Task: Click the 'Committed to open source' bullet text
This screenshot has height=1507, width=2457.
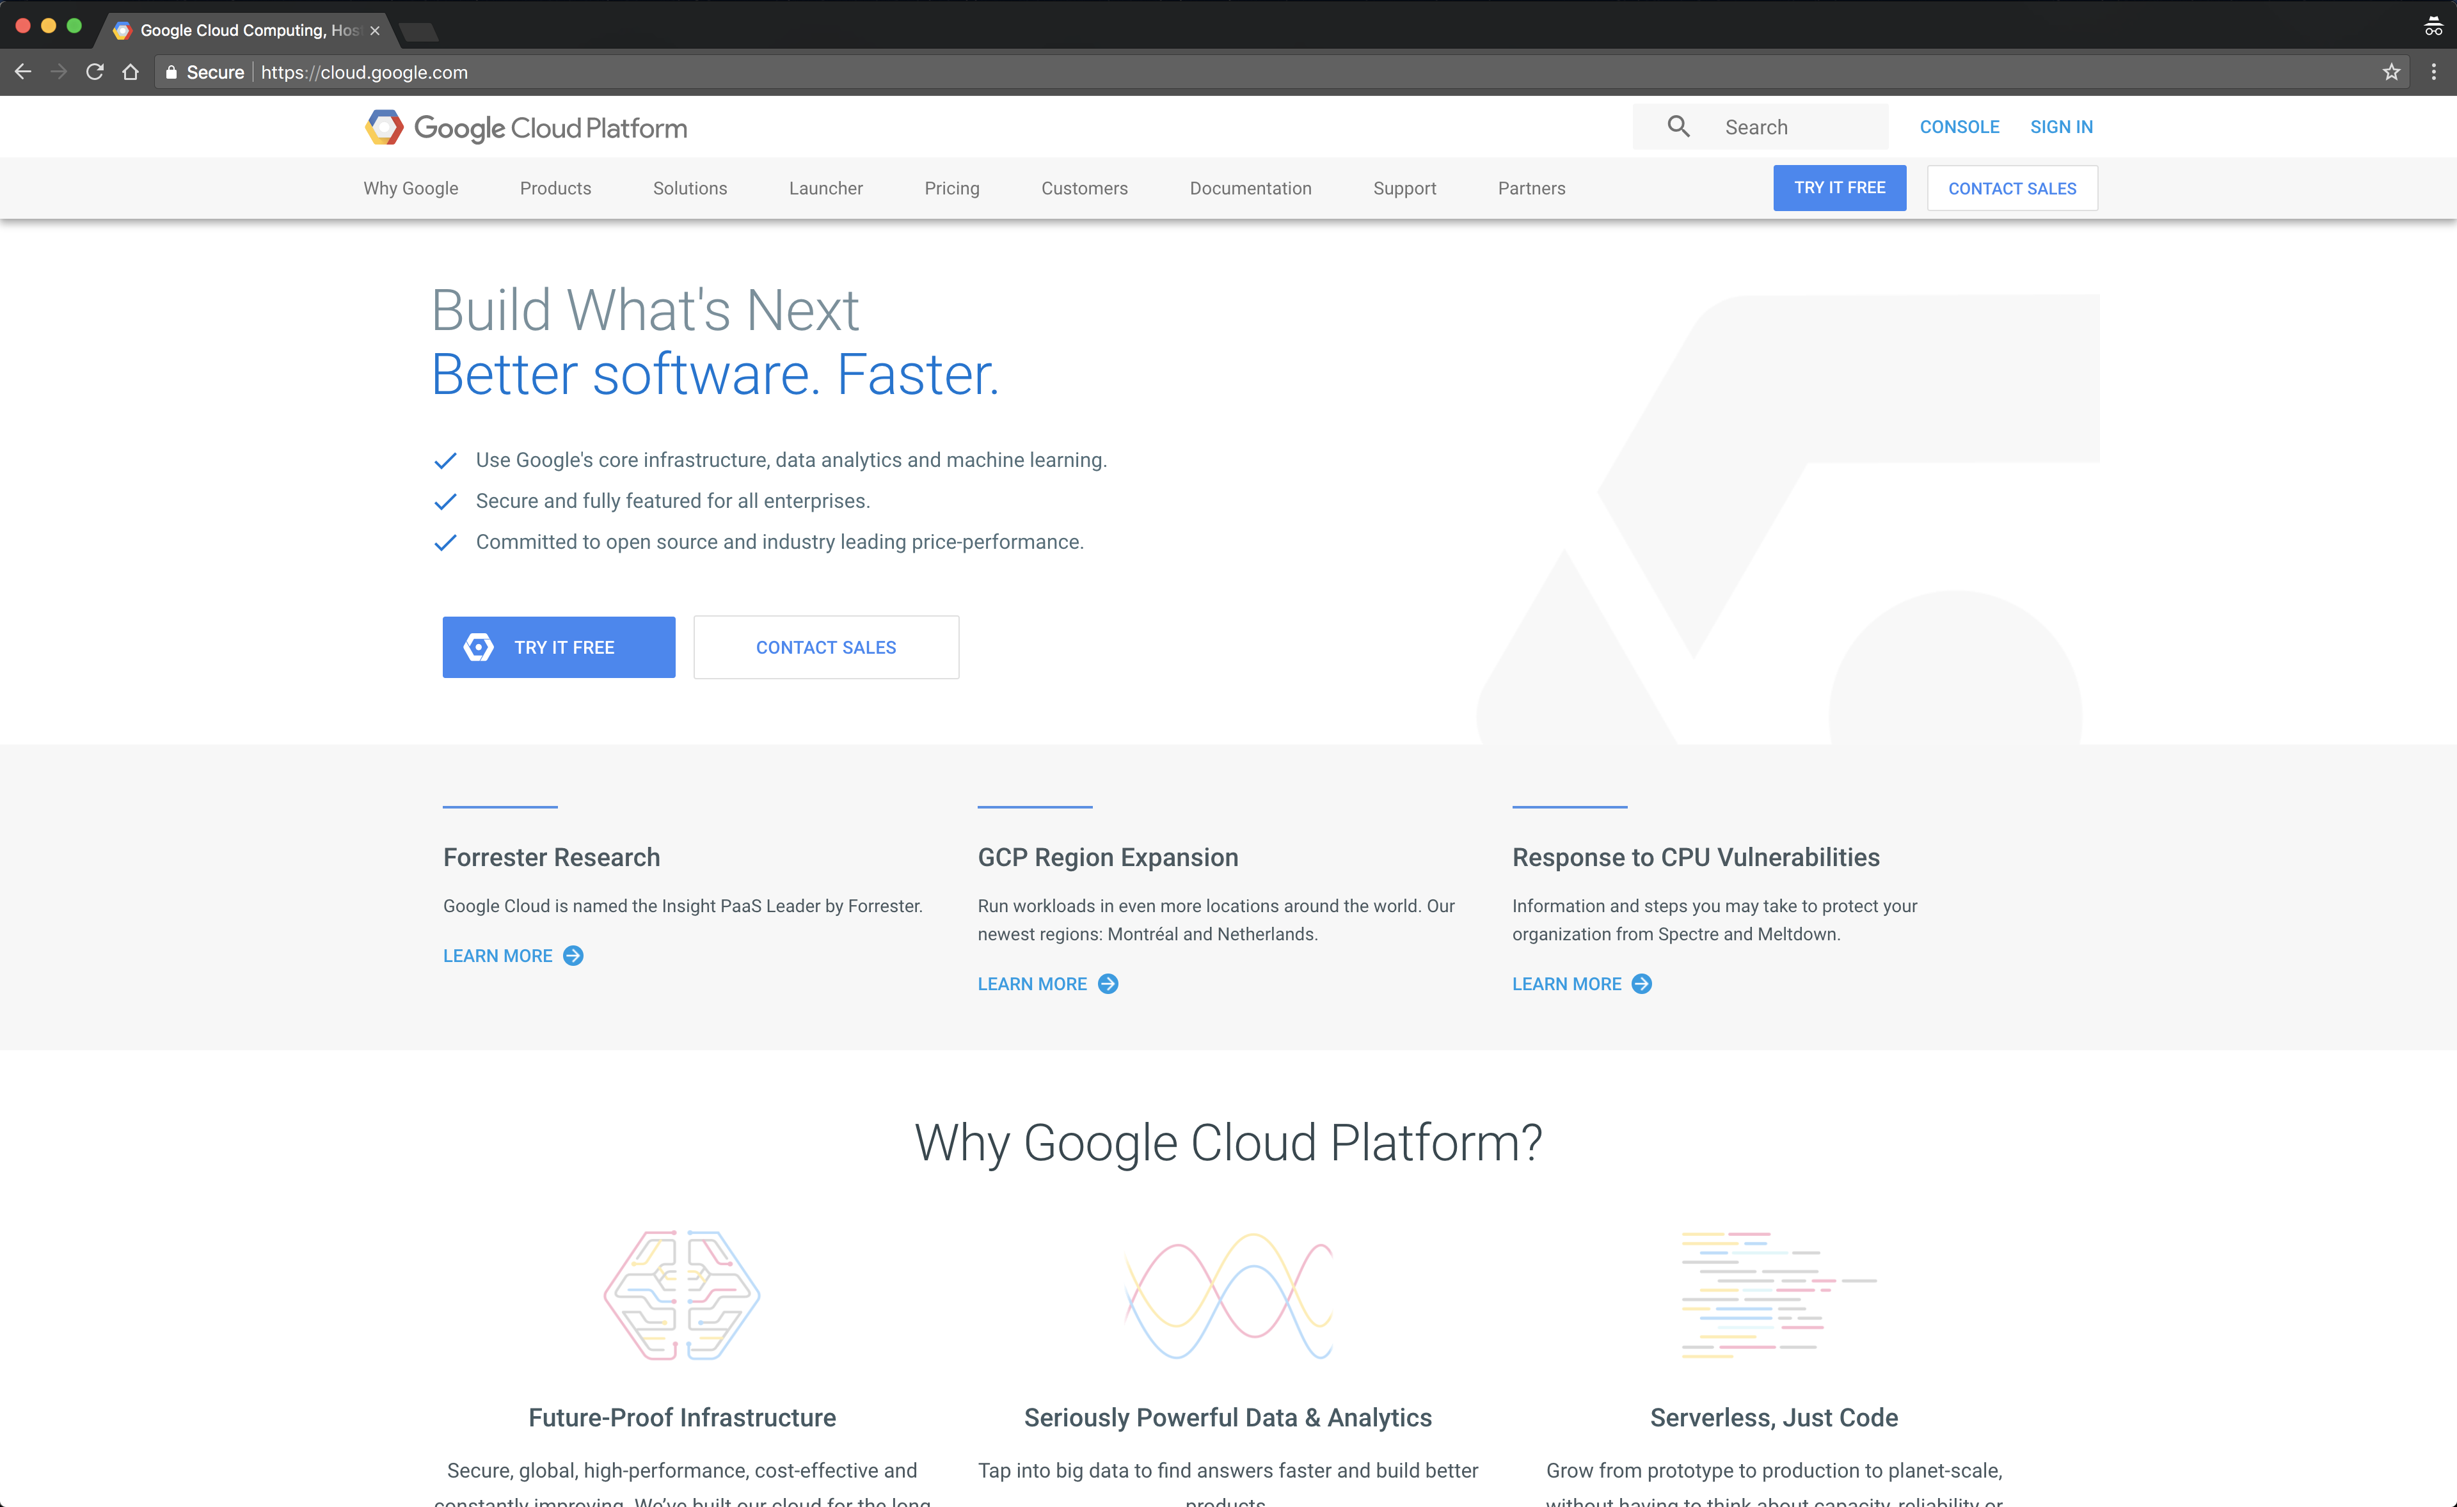Action: [780, 541]
